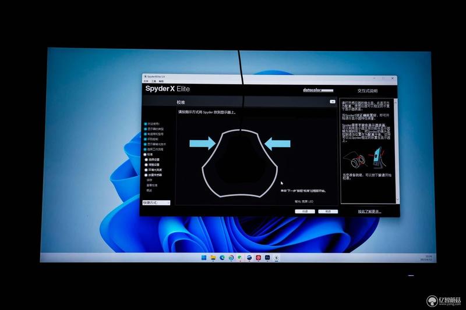Go to the 选择工作流程 step

tap(154, 149)
